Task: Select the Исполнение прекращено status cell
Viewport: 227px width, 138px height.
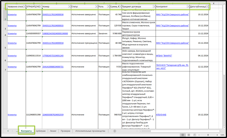Action: tap(84, 43)
